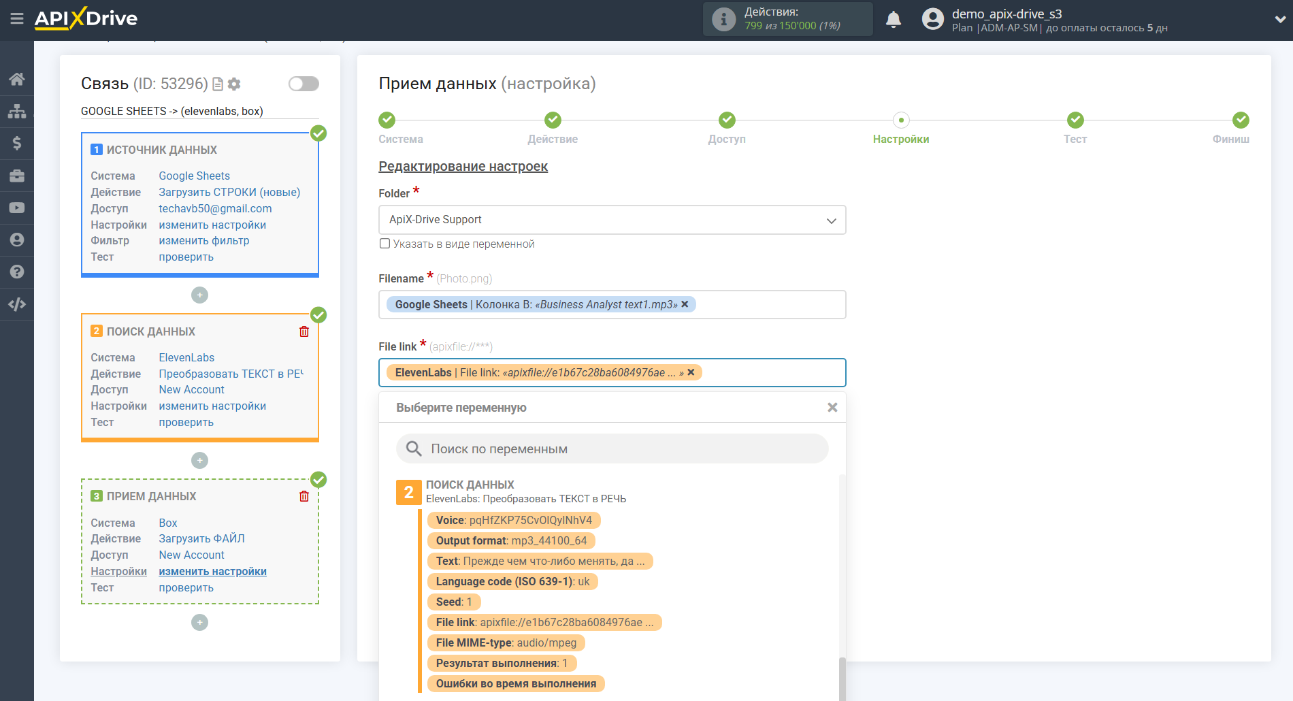Open help via question mark sidebar icon

17,272
